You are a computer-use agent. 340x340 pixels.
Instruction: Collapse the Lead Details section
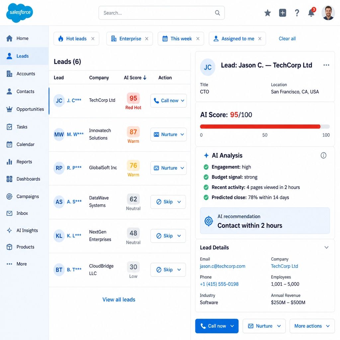pos(326,247)
